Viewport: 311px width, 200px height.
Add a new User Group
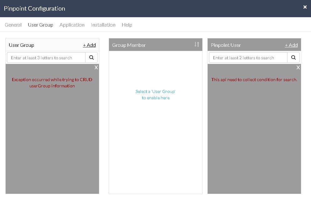[x=89, y=45]
